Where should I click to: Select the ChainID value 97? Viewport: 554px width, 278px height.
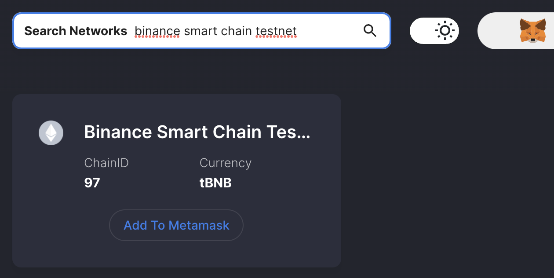click(x=92, y=183)
